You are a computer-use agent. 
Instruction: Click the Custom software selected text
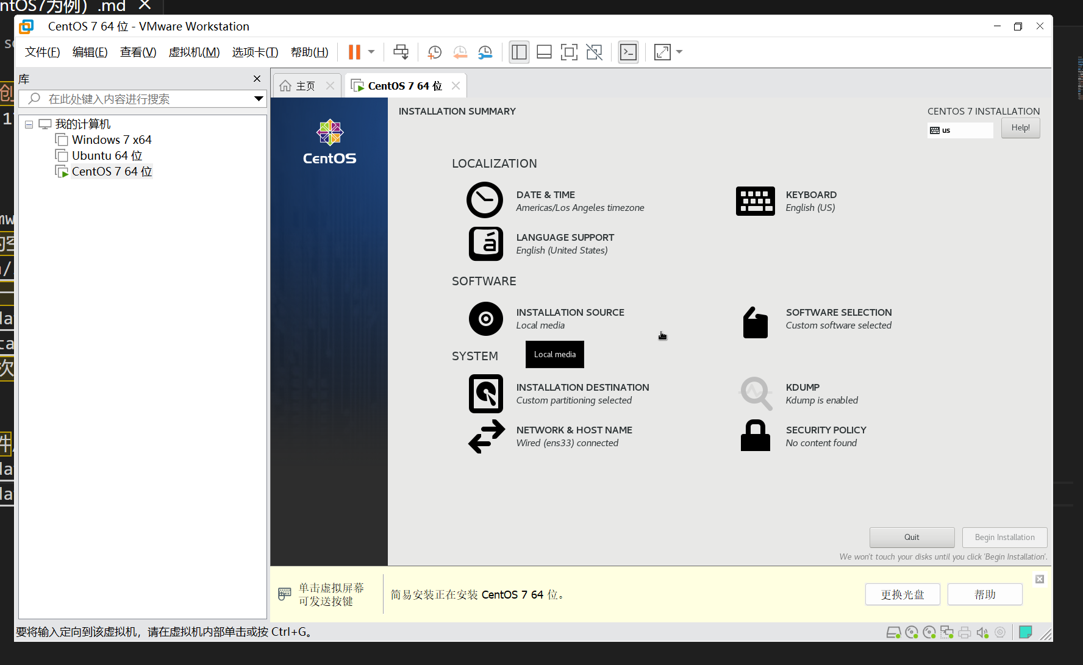click(838, 325)
